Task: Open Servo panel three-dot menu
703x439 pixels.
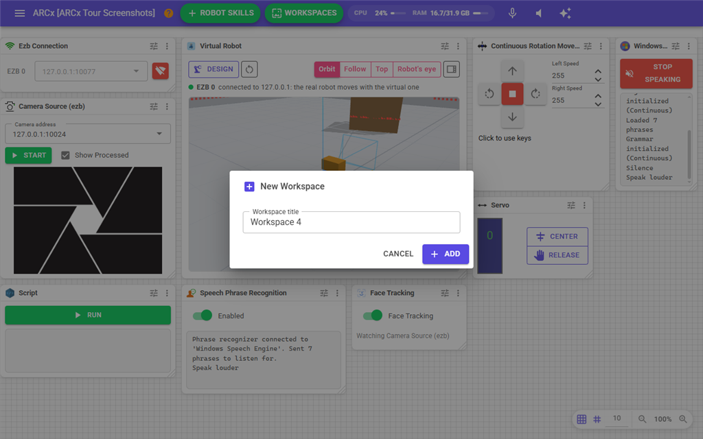Action: tap(584, 205)
